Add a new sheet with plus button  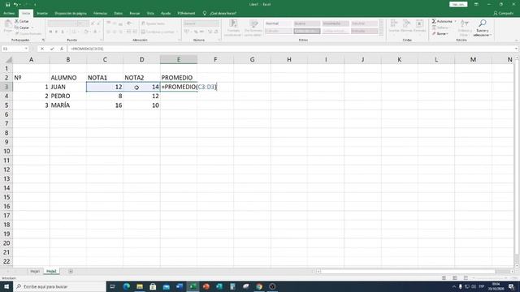pos(71,271)
